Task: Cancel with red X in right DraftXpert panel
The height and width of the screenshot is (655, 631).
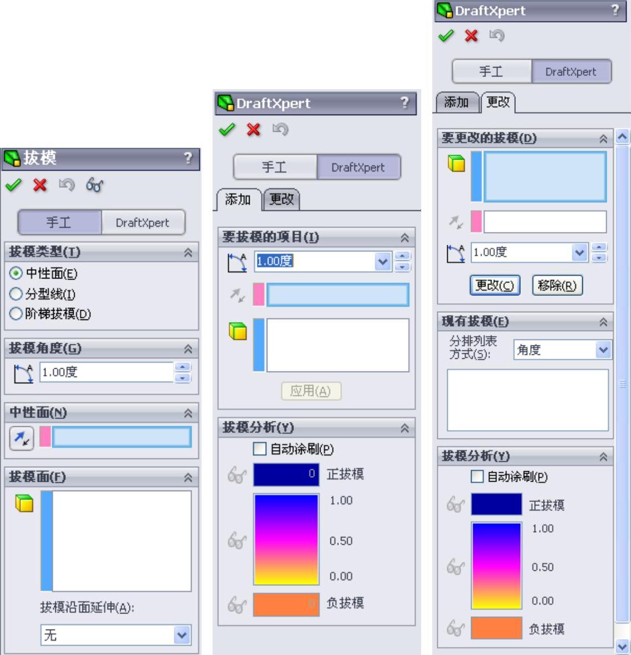Action: 472,36
